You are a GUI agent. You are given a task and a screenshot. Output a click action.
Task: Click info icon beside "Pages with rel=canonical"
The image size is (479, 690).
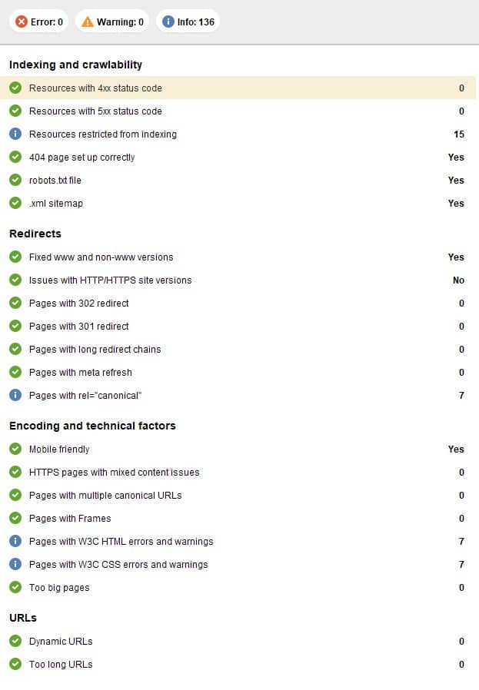pos(15,395)
